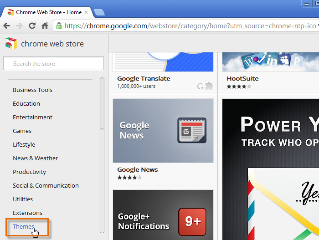The image size is (319, 240).
Task: Minimize the browser window
Action: pyautogui.click(x=307, y=4)
